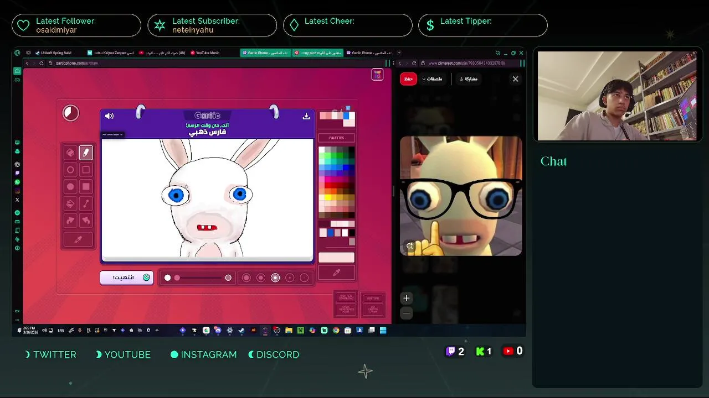Click the انتهيت! done button
This screenshot has width=709, height=398.
pos(127,277)
